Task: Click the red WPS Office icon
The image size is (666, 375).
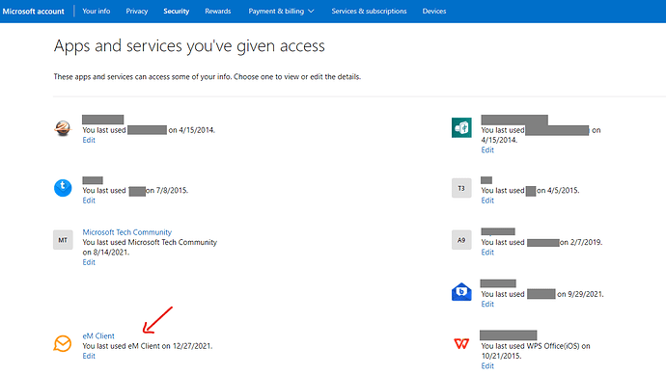Action: 461,343
